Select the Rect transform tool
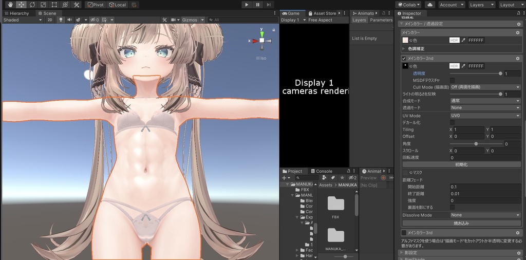Viewport: 526px width, 260px height. [54, 5]
